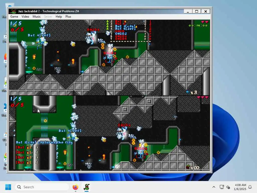Click the Jazz Jackrabbit 2 window title text
The height and width of the screenshot is (193, 257).
click(x=49, y=11)
